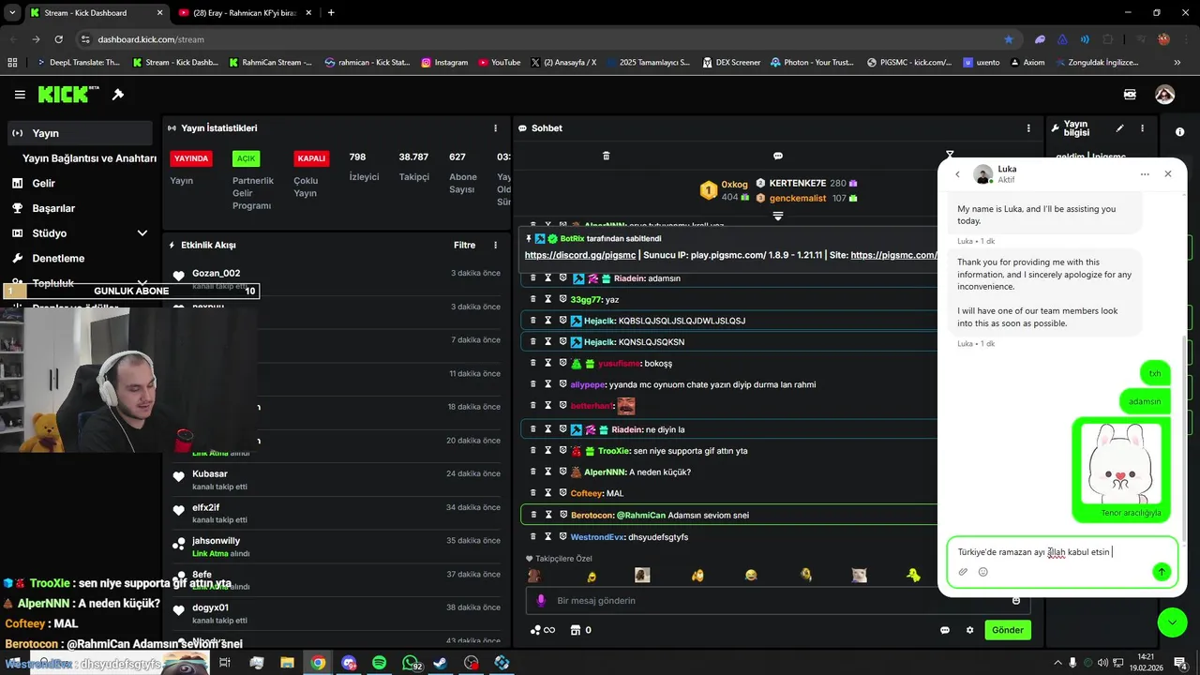This screenshot has height=675, width=1200.
Task: Send the message in the Luka support chat
Action: (x=1161, y=572)
